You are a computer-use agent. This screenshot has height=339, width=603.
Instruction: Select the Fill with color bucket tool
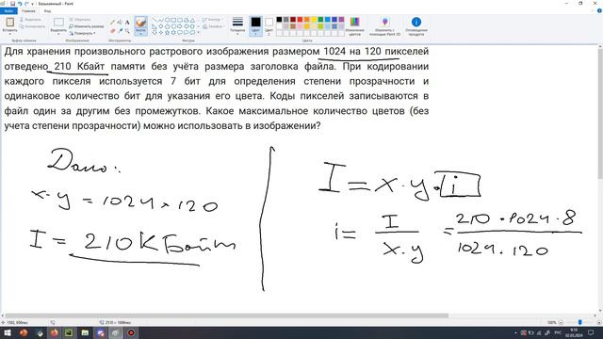[120, 23]
